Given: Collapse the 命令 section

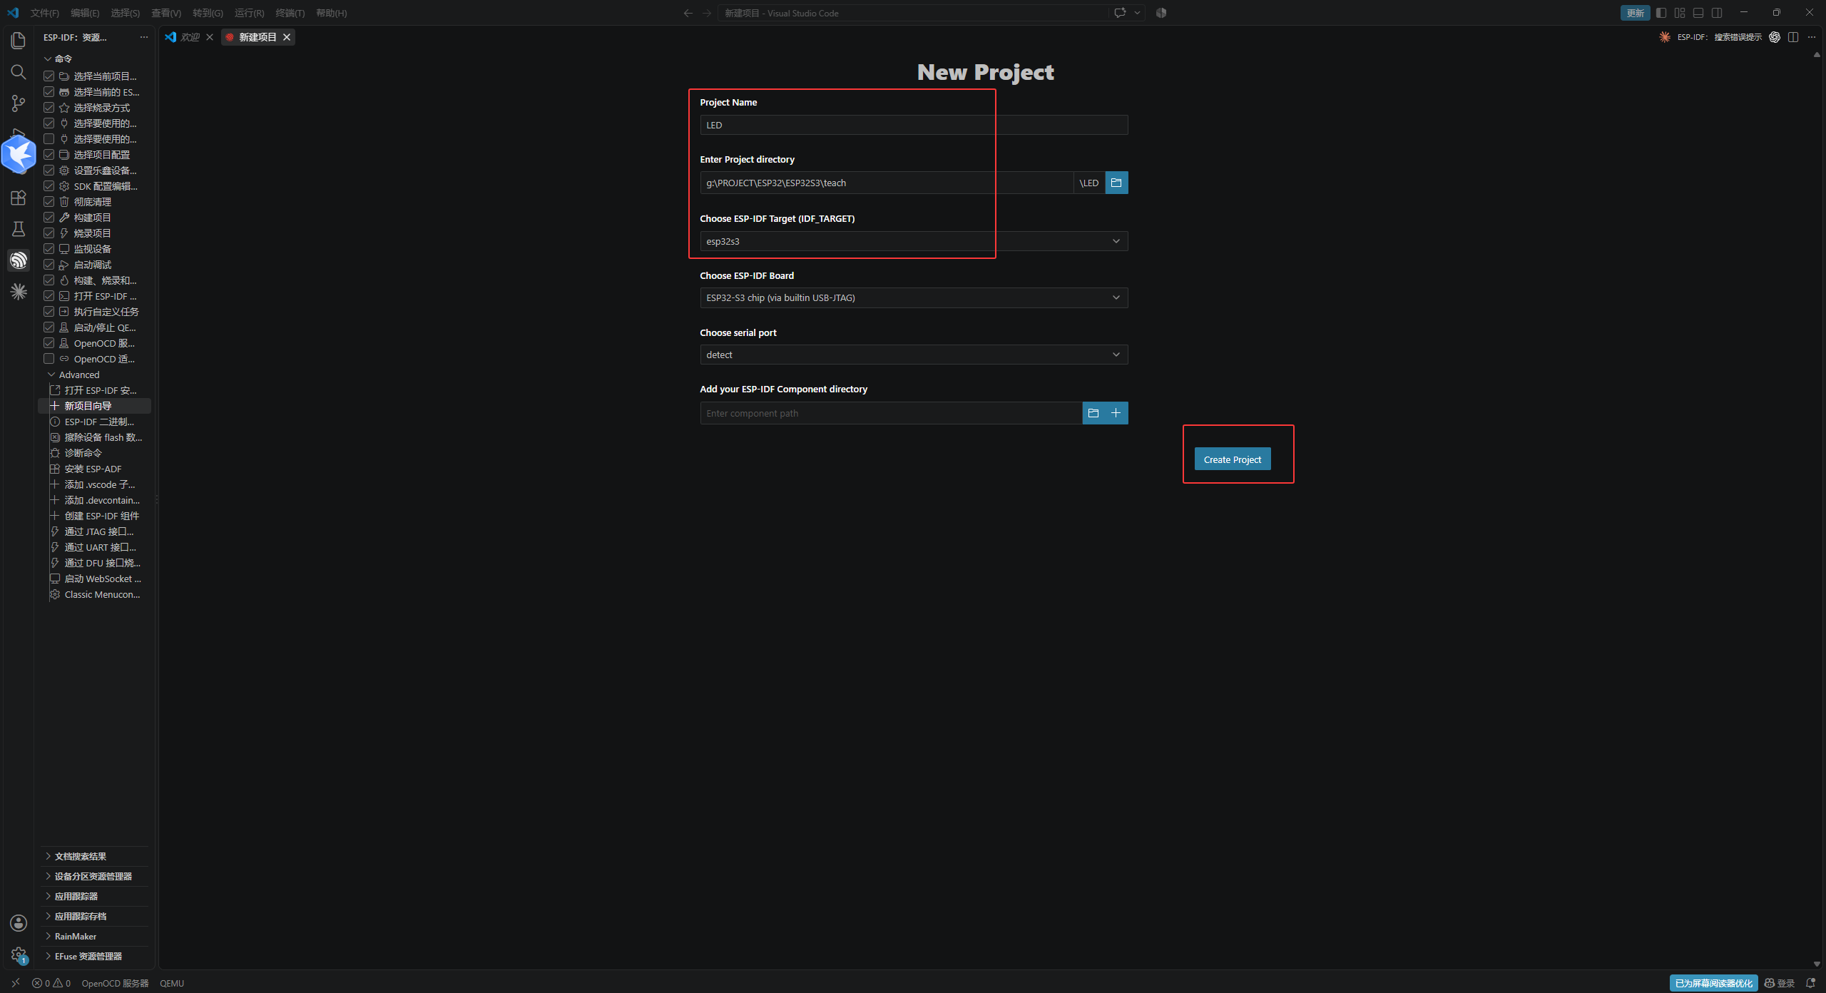Looking at the screenshot, I should [x=48, y=58].
